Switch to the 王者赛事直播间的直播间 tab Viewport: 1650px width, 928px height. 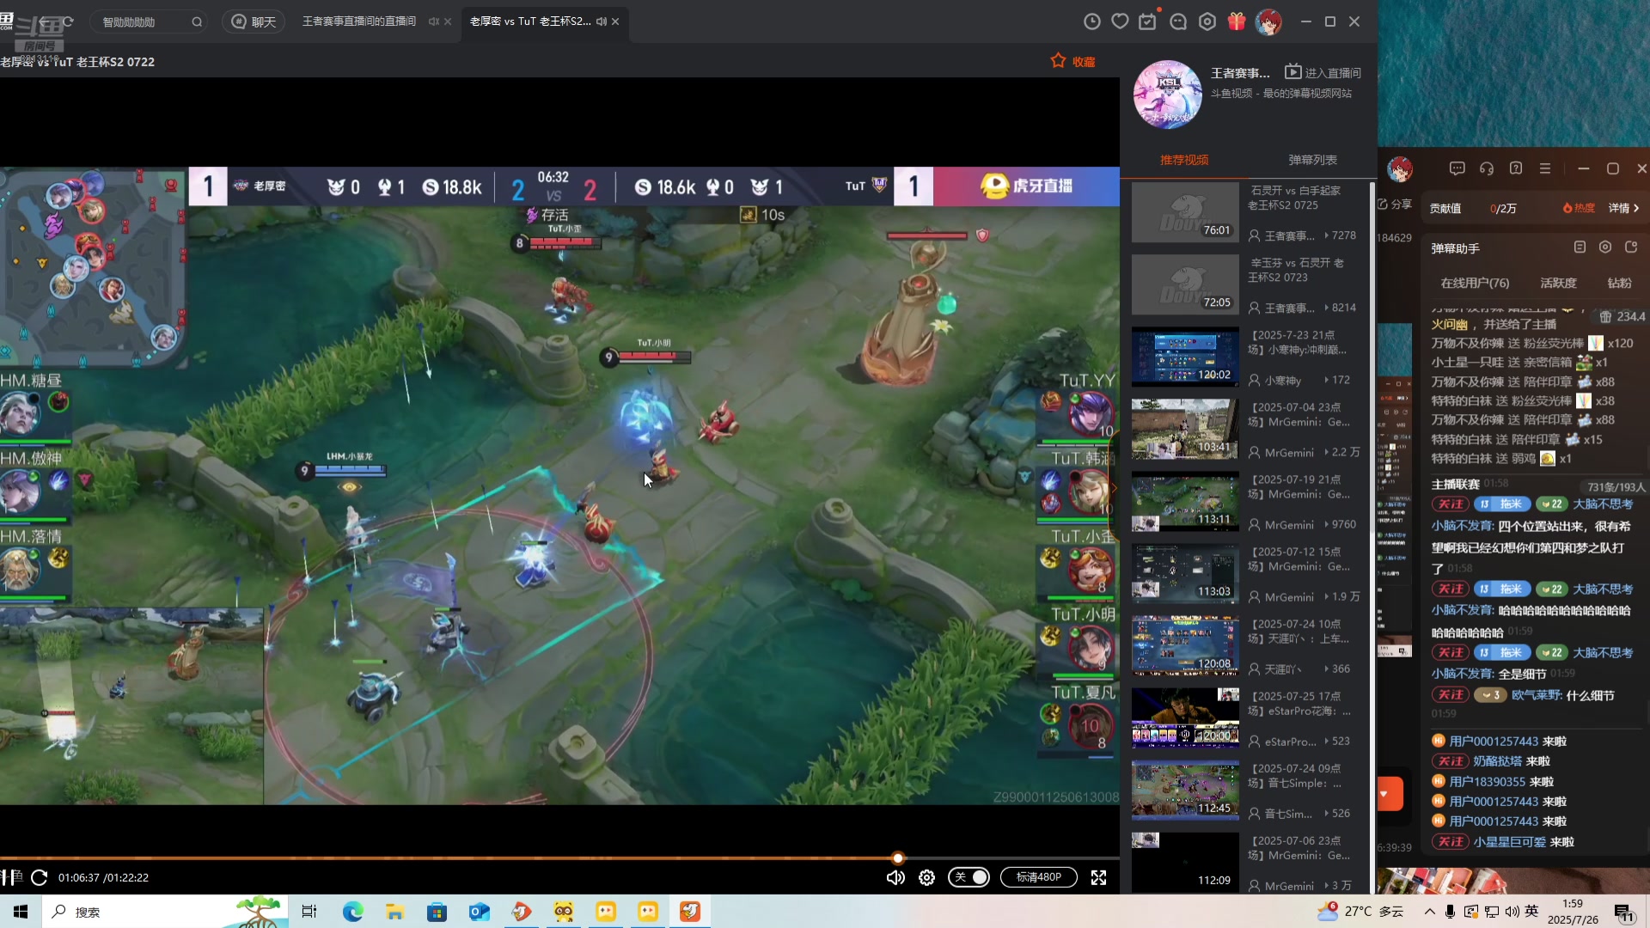(x=359, y=21)
